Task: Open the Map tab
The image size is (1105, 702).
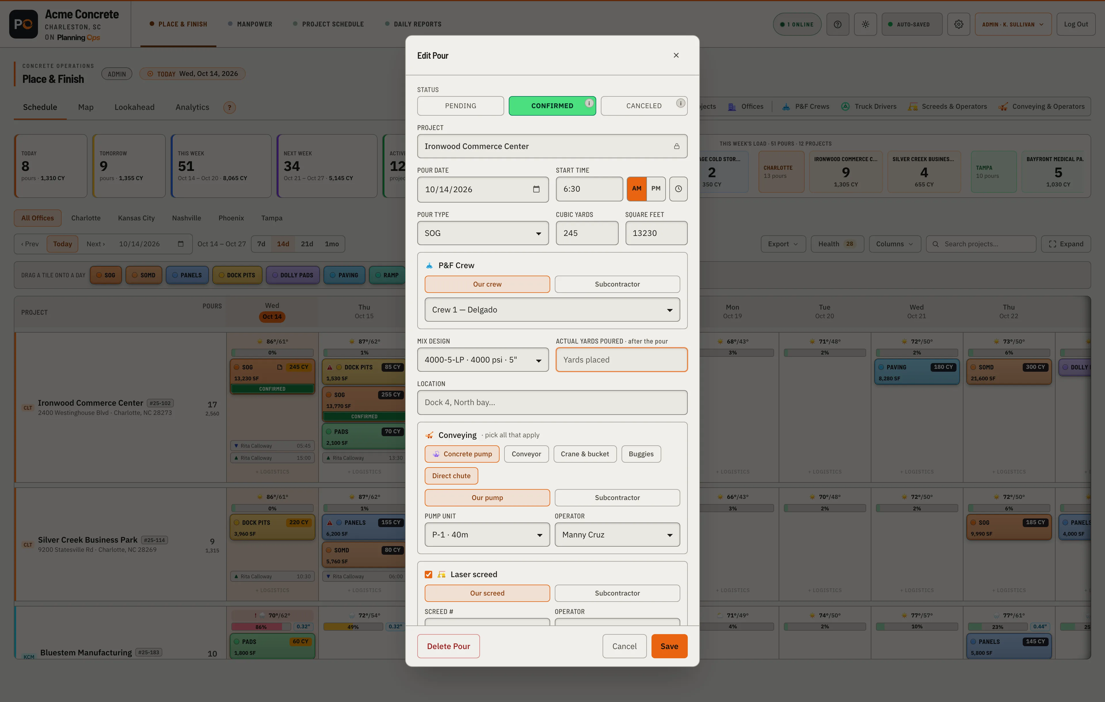Action: (86, 107)
